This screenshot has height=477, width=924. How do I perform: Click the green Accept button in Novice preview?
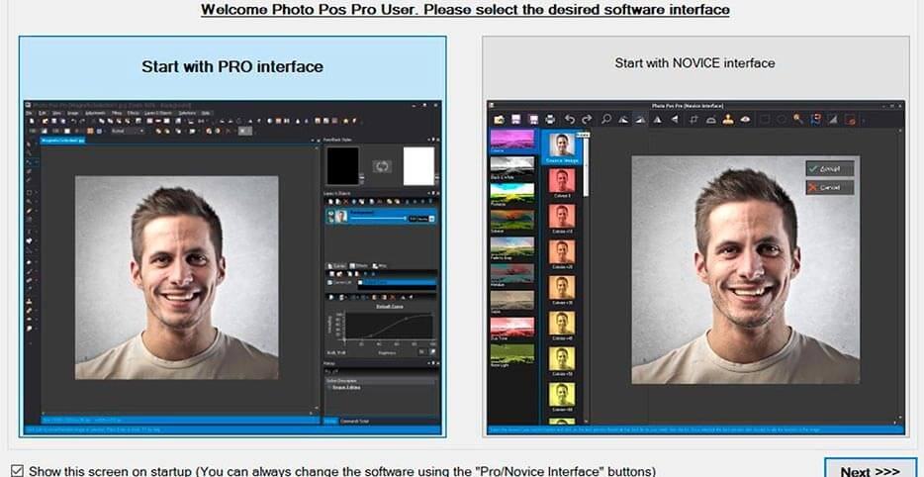point(829,168)
